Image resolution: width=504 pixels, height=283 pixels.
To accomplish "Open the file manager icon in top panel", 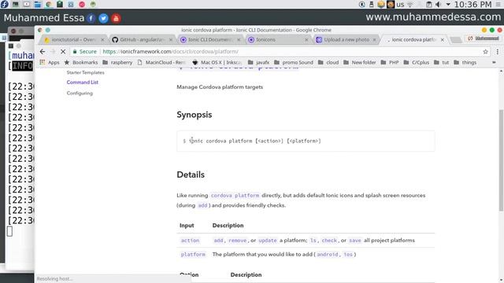I will tap(37, 4).
